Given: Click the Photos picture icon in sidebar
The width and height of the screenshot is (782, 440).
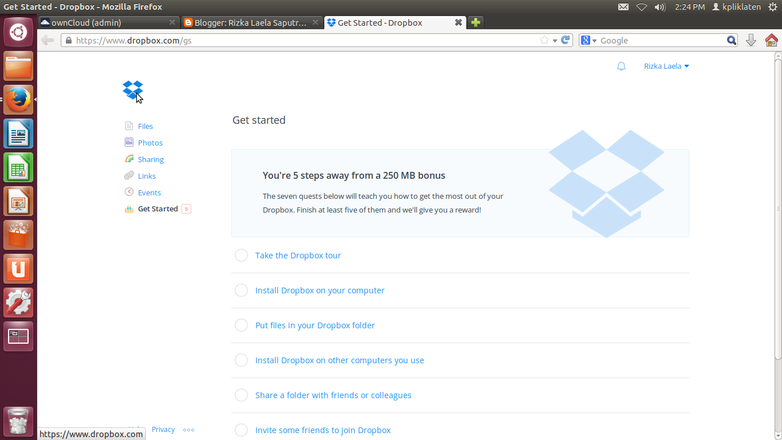Looking at the screenshot, I should click(x=129, y=143).
